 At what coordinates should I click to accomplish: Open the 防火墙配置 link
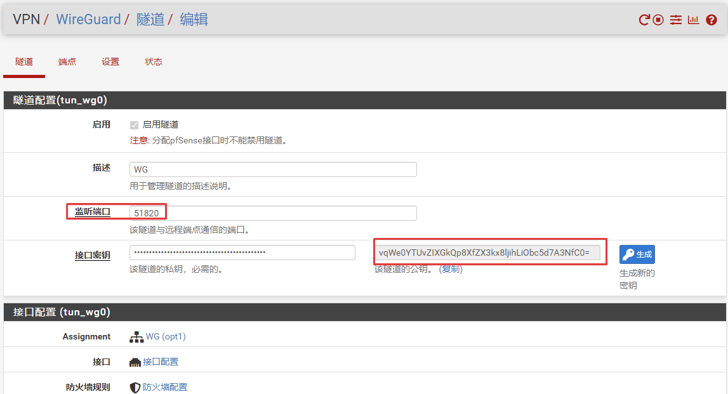[x=165, y=387]
